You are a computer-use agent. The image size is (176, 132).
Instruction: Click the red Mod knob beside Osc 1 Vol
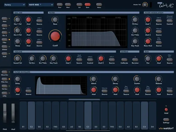tap(28, 19)
